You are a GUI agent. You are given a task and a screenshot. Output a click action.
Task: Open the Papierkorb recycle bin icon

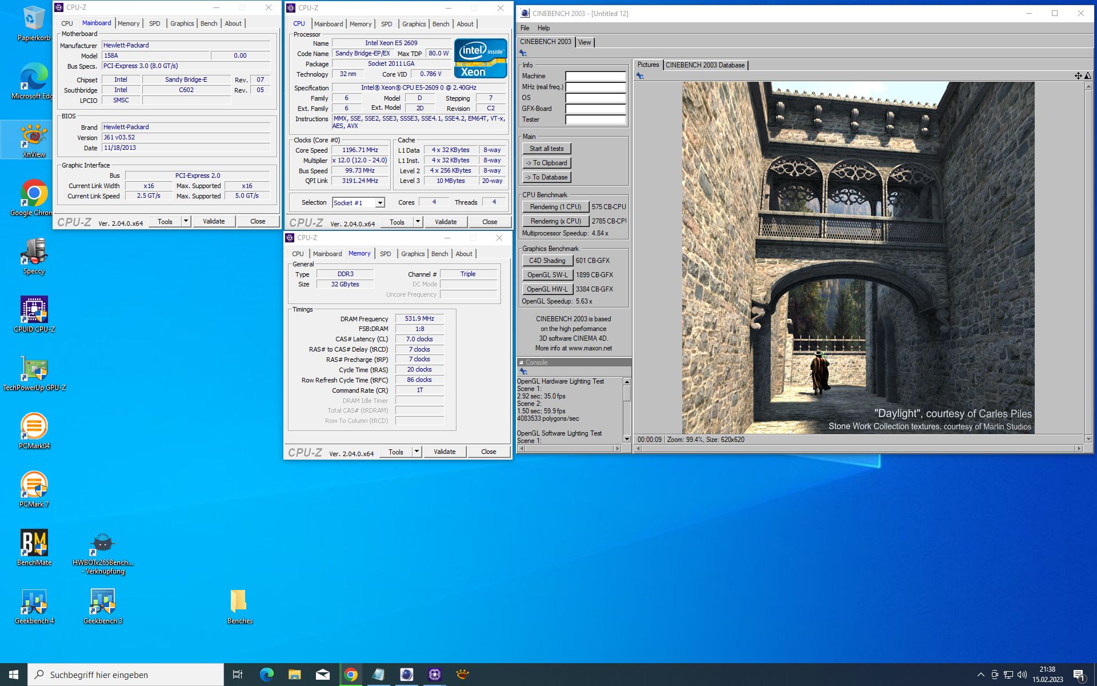34,24
